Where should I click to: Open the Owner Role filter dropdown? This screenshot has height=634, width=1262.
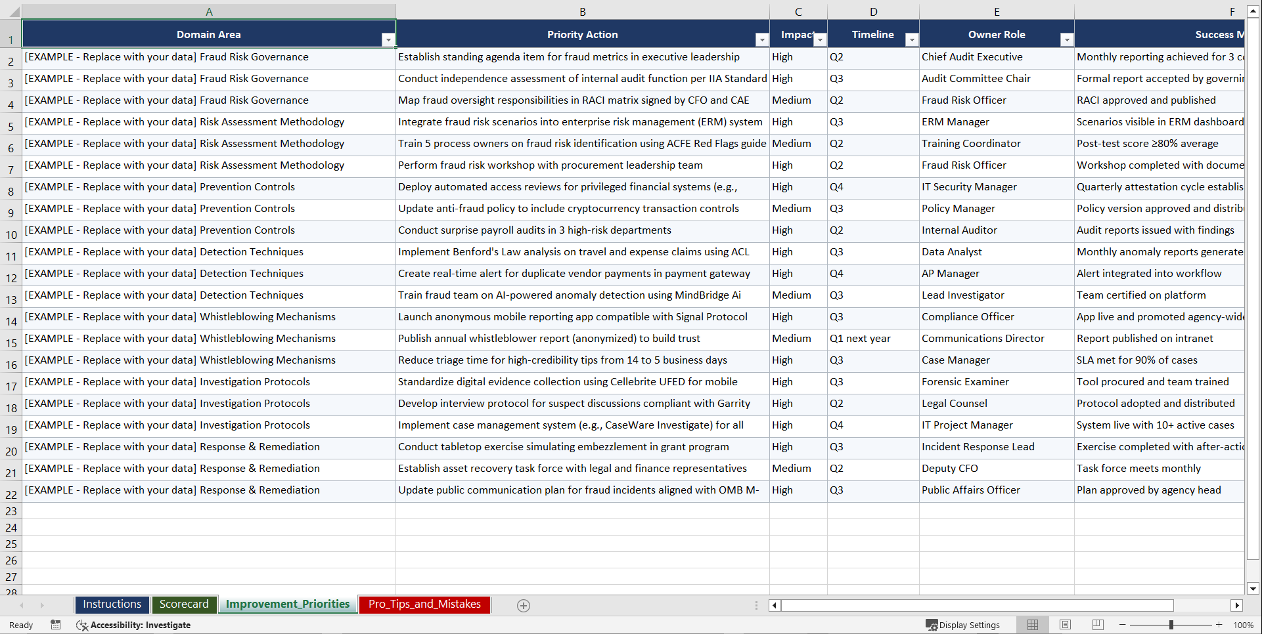point(1066,39)
